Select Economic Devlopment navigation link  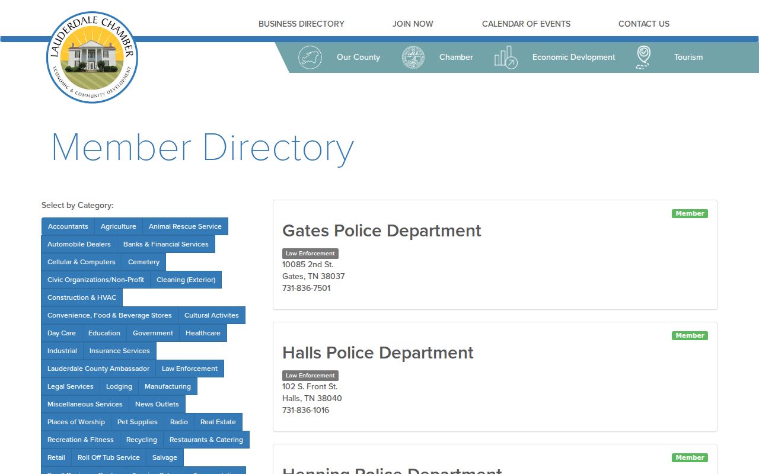pyautogui.click(x=573, y=57)
